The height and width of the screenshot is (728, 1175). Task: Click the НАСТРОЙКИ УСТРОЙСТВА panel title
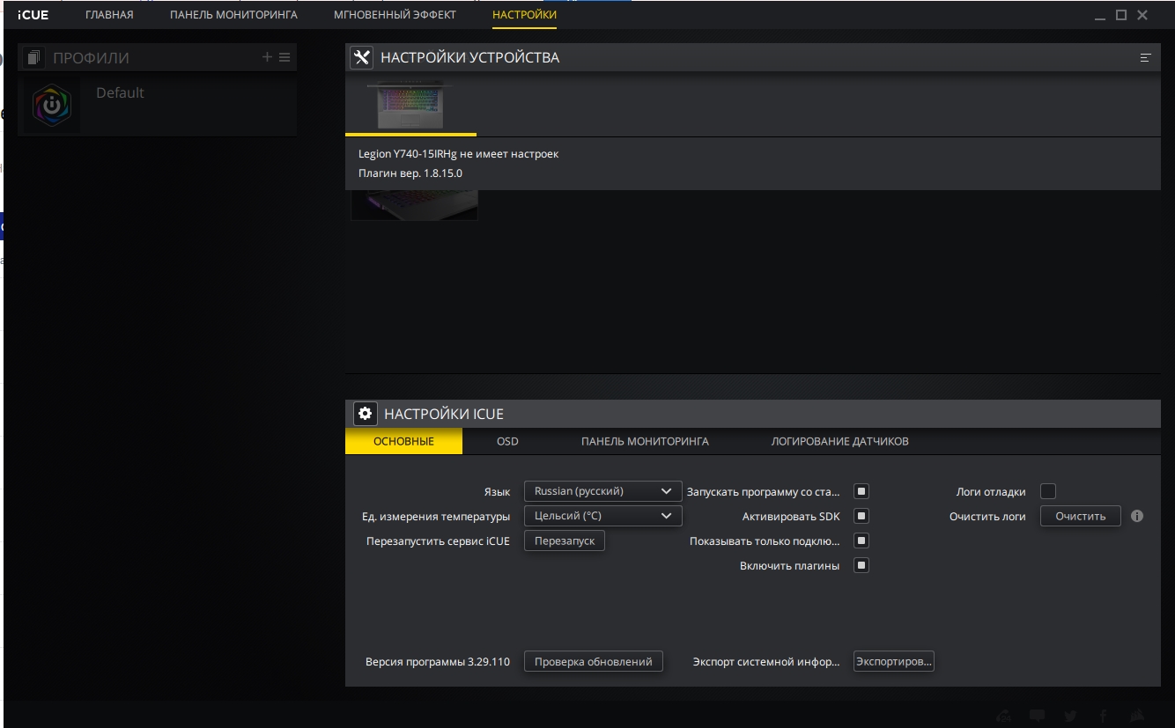point(469,58)
